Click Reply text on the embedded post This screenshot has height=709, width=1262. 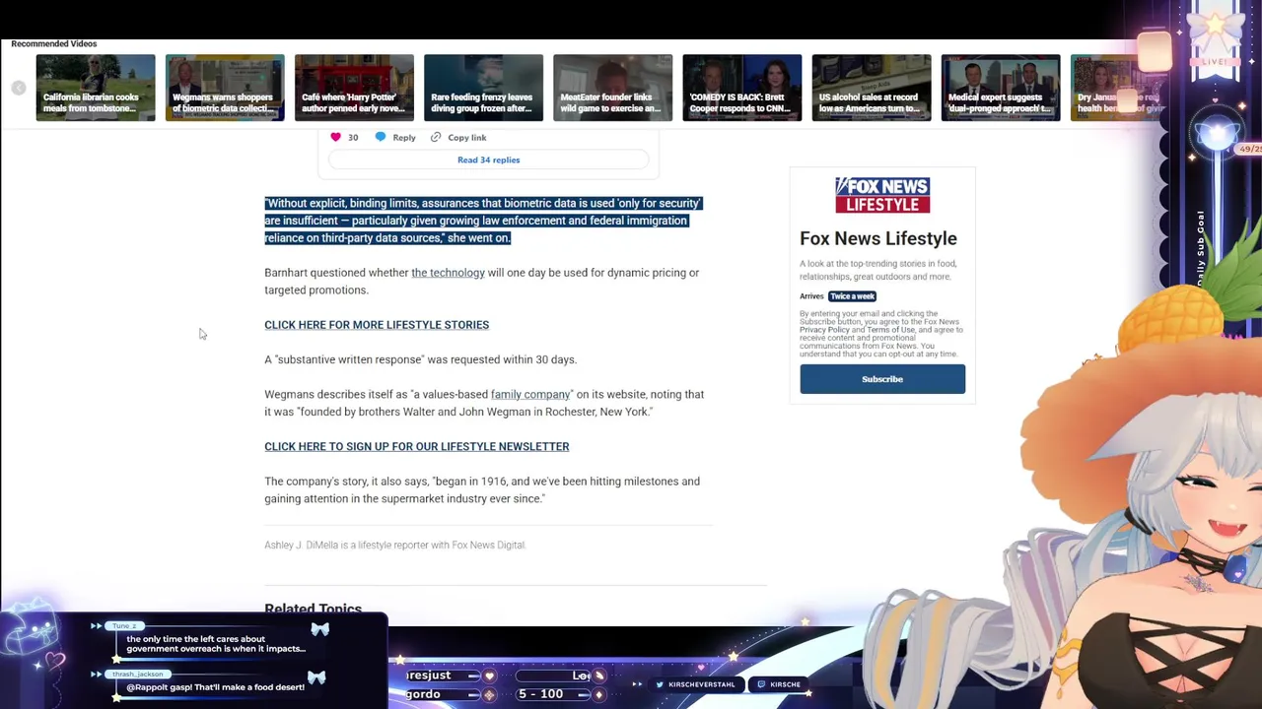[404, 138]
